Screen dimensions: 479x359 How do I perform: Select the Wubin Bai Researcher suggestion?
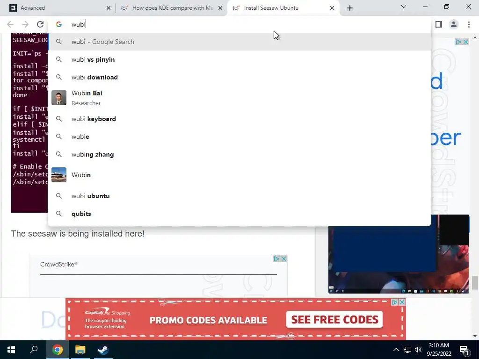(x=239, y=98)
